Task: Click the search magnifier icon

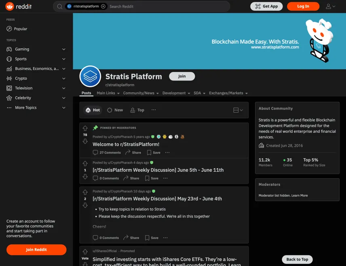Action: click(59, 6)
